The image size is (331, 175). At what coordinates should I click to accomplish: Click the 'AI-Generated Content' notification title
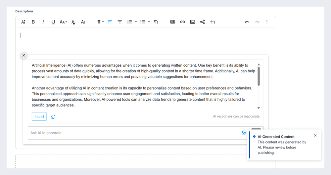point(276,137)
